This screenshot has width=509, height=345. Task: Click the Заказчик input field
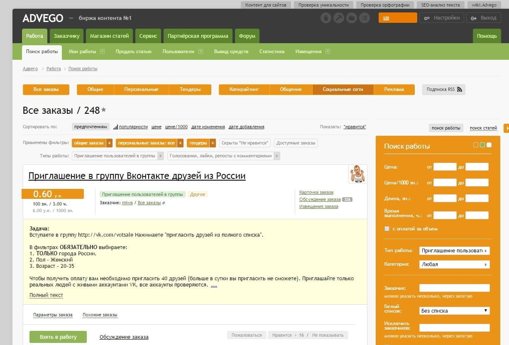coord(454,288)
